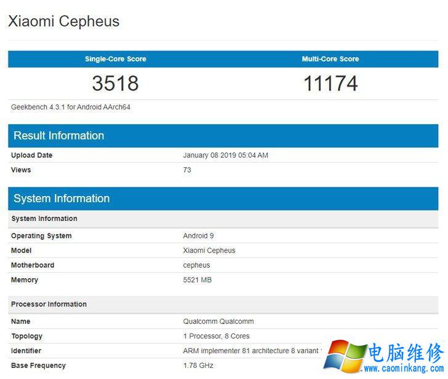Select the Model value Xiaomi Cepheus
Image resolution: width=448 pixels, height=379 pixels.
click(209, 251)
